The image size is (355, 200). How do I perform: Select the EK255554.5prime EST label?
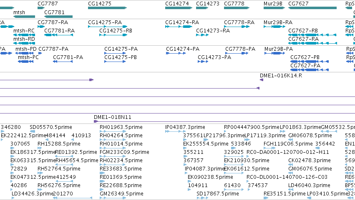pos(206,144)
